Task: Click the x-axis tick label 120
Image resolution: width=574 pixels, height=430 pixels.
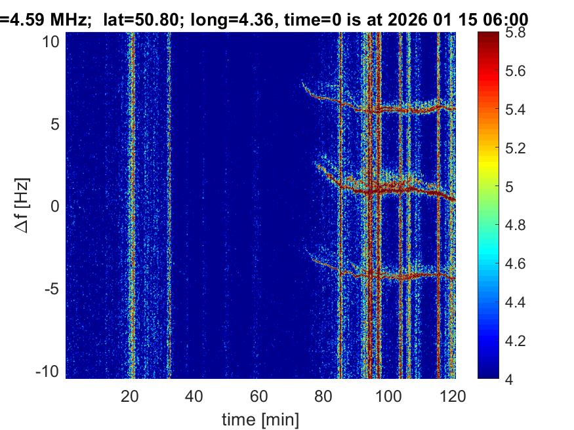Action: (453, 396)
